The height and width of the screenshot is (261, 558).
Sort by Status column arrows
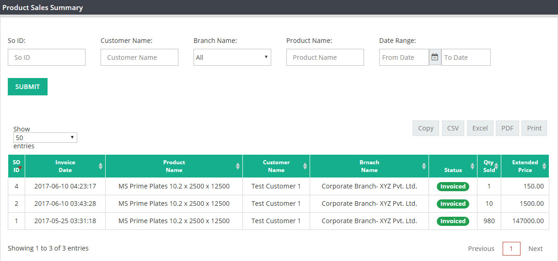click(472, 166)
